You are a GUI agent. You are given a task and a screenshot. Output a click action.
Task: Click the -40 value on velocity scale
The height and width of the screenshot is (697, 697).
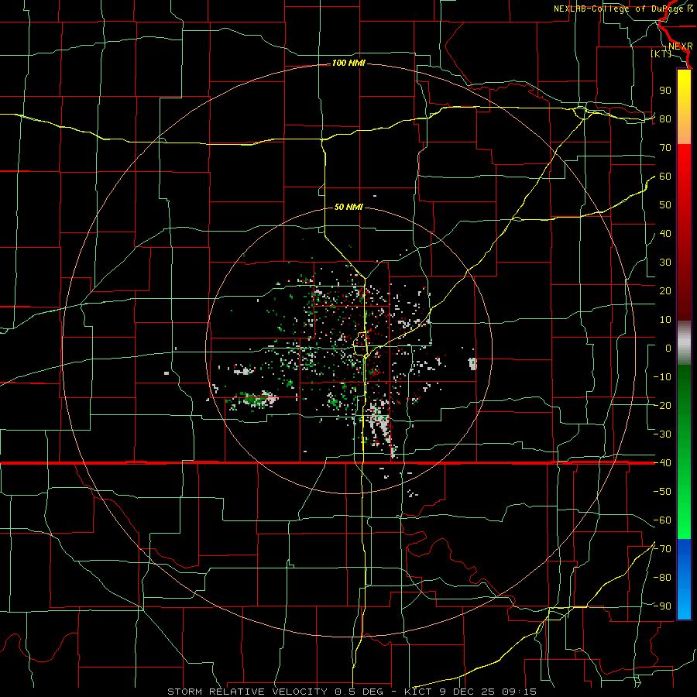tap(662, 463)
